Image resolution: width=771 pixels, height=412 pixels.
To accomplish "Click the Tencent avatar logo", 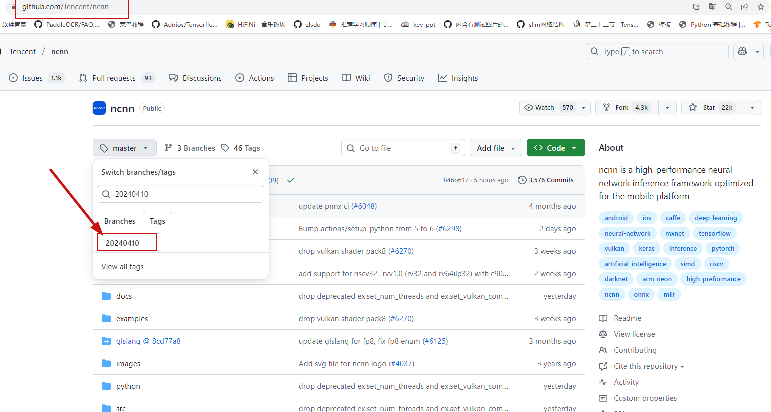I will (99, 108).
